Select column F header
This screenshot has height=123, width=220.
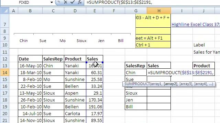[x=114, y=11]
